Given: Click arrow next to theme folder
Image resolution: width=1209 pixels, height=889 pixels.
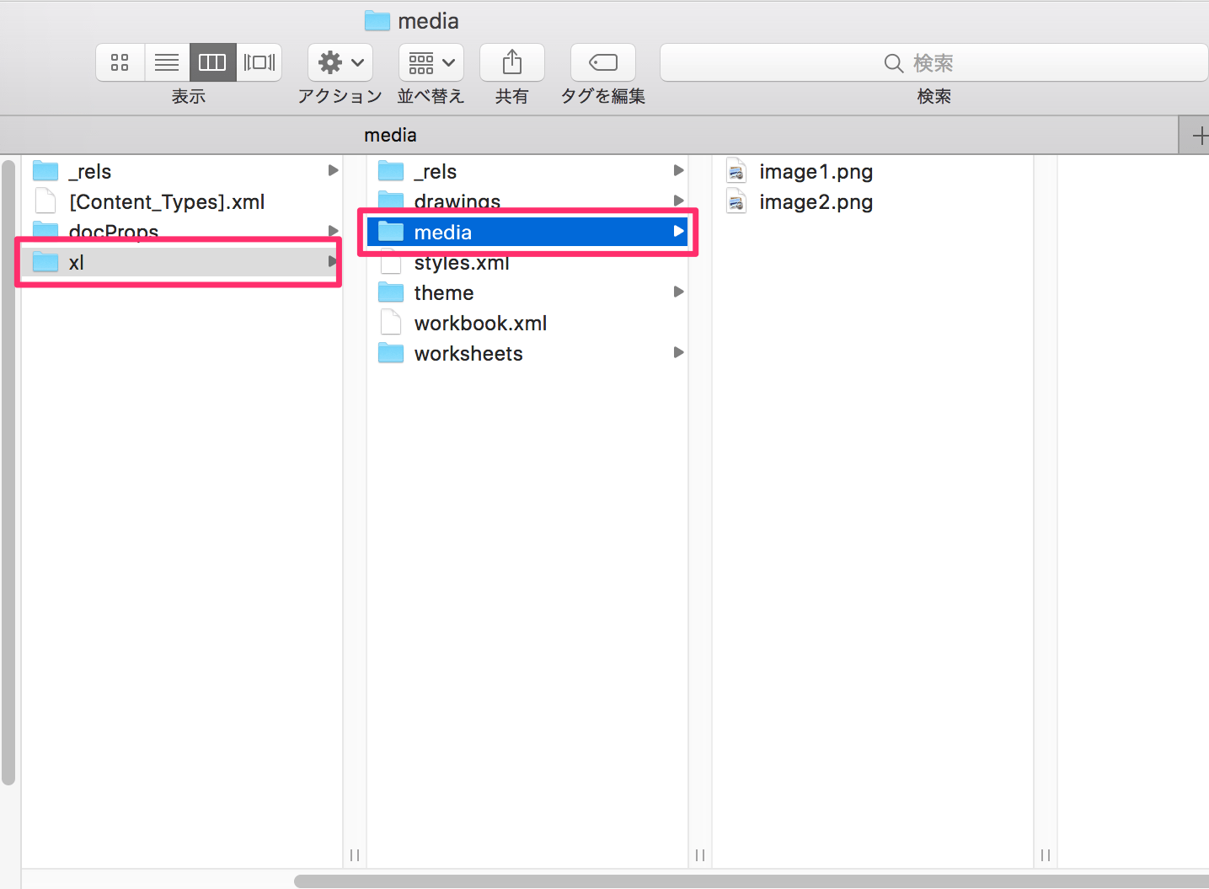Looking at the screenshot, I should click(678, 292).
